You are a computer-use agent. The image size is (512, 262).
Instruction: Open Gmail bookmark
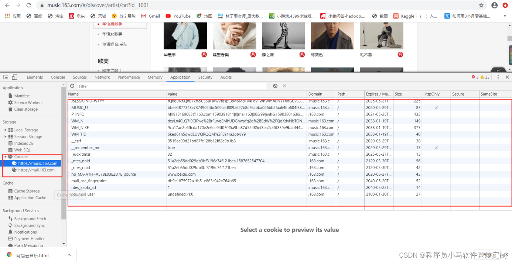[151, 16]
